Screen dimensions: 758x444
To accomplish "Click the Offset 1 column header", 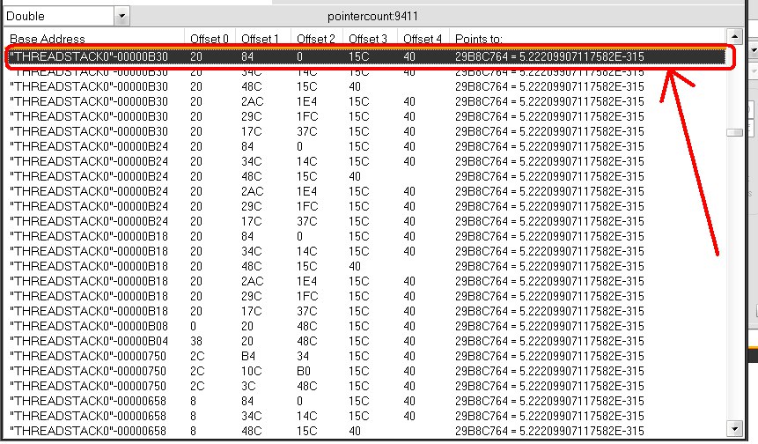I will (x=261, y=39).
